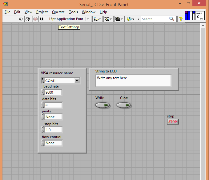Click the baud rate label
The image size is (209, 180).
51,86
